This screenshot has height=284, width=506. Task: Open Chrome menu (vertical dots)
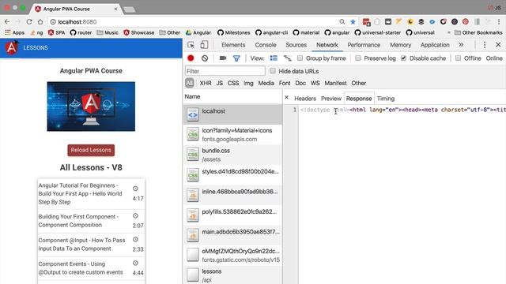point(499,21)
